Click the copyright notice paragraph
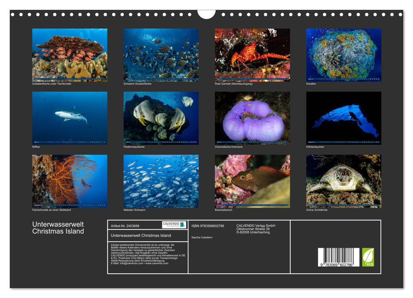This screenshot has height=298, width=413. tap(148, 254)
